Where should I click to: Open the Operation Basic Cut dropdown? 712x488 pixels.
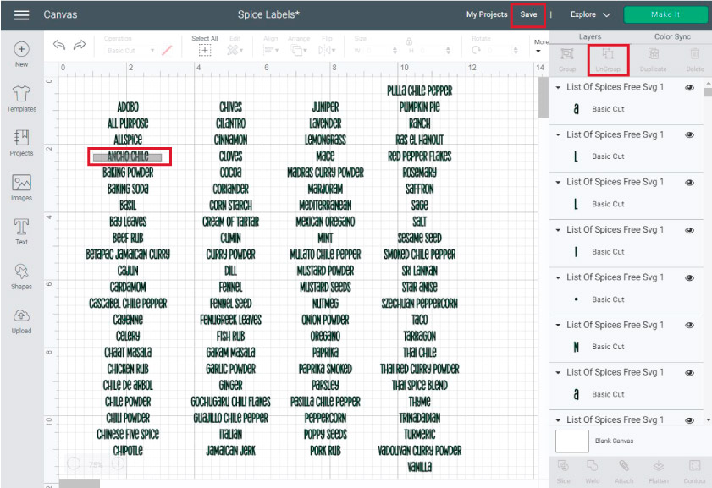[x=130, y=51]
